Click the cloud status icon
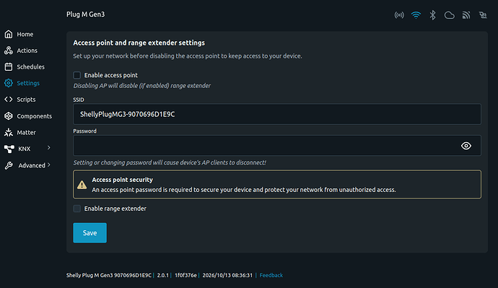The width and height of the screenshot is (498, 288). tap(449, 15)
